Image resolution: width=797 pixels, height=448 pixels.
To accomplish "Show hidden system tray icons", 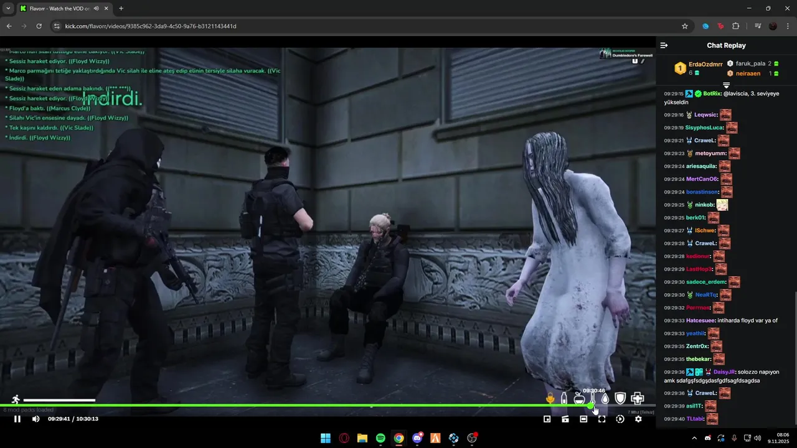I will coord(694,438).
